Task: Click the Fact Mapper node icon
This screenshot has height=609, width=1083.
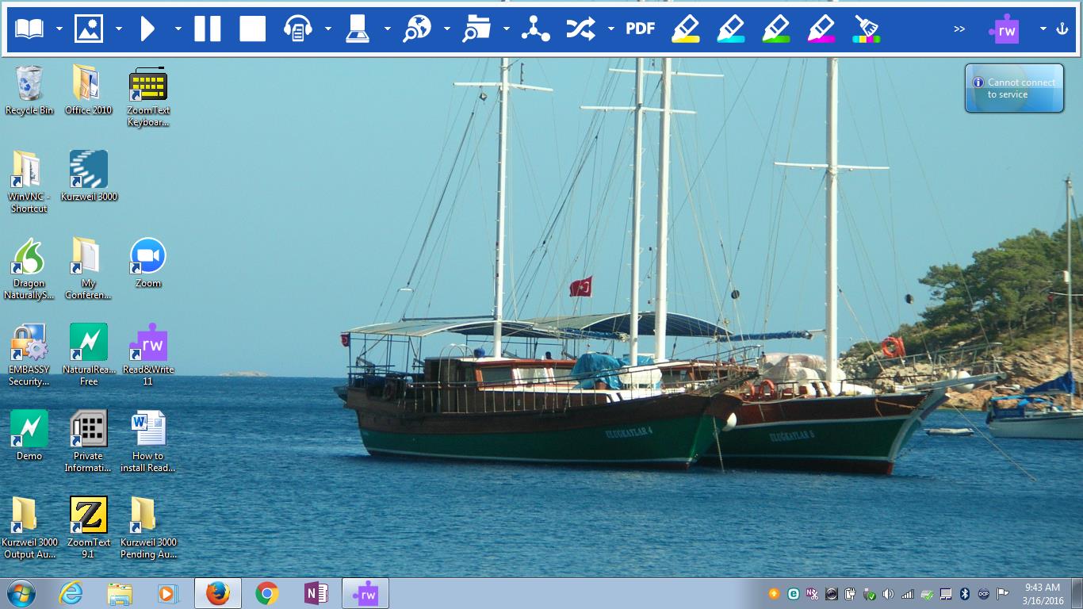Action: (535, 29)
